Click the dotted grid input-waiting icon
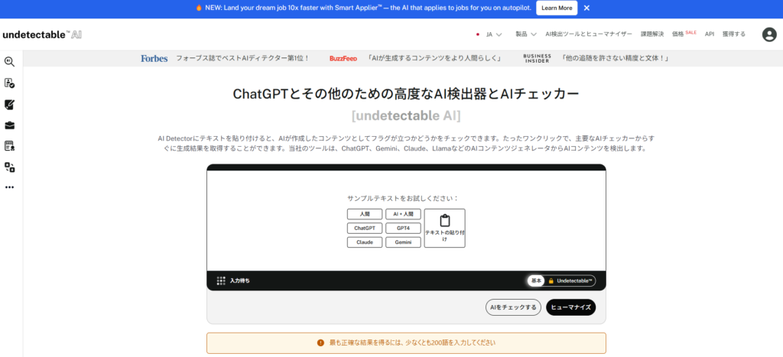 coord(221,281)
